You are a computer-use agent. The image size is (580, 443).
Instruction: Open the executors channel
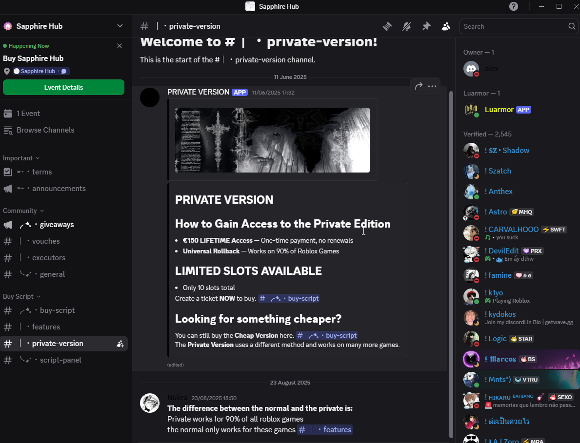click(63, 257)
